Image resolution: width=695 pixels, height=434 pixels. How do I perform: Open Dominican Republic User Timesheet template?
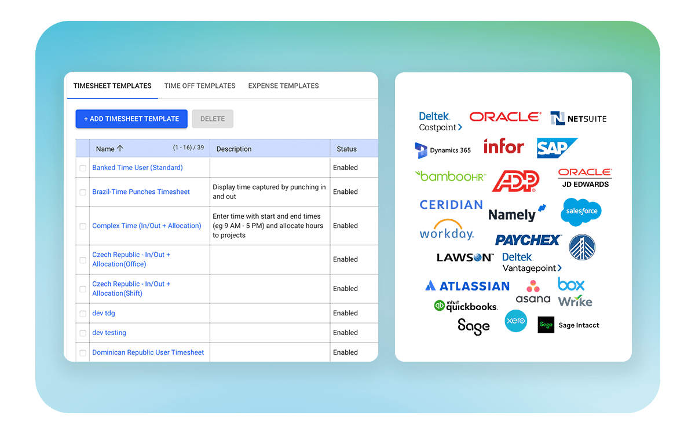[x=148, y=352]
